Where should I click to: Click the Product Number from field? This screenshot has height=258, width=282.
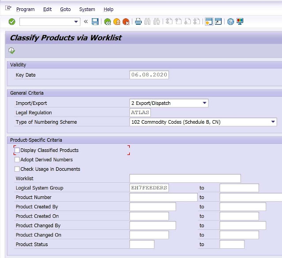163,197
